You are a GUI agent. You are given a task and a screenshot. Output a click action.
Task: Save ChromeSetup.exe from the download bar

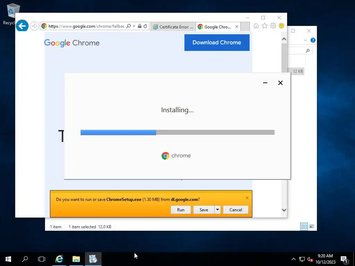(x=204, y=210)
